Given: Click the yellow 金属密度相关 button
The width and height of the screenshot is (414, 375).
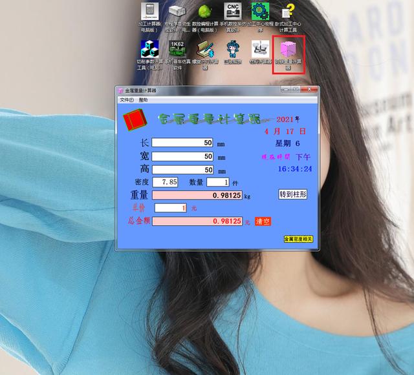Looking at the screenshot, I should [298, 239].
